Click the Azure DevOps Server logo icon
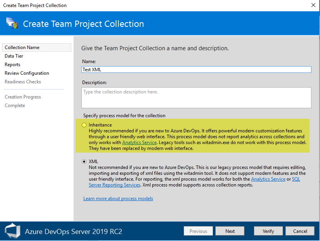 tap(13, 231)
